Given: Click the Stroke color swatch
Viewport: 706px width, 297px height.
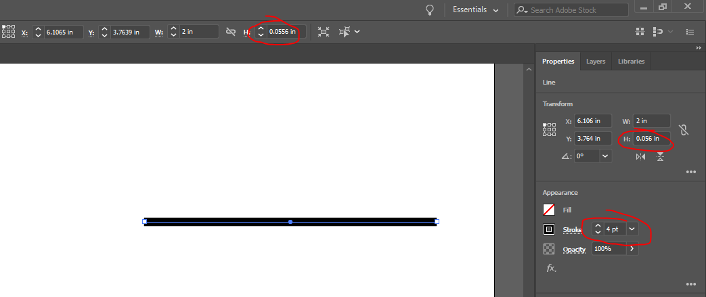Looking at the screenshot, I should (549, 229).
